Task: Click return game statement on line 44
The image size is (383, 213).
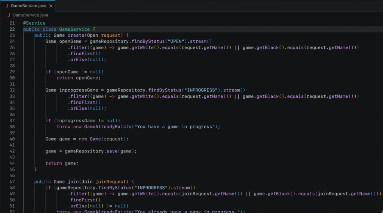Action: (62, 163)
